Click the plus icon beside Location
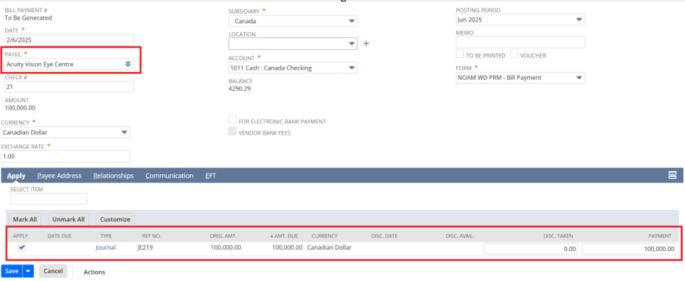 pos(367,44)
